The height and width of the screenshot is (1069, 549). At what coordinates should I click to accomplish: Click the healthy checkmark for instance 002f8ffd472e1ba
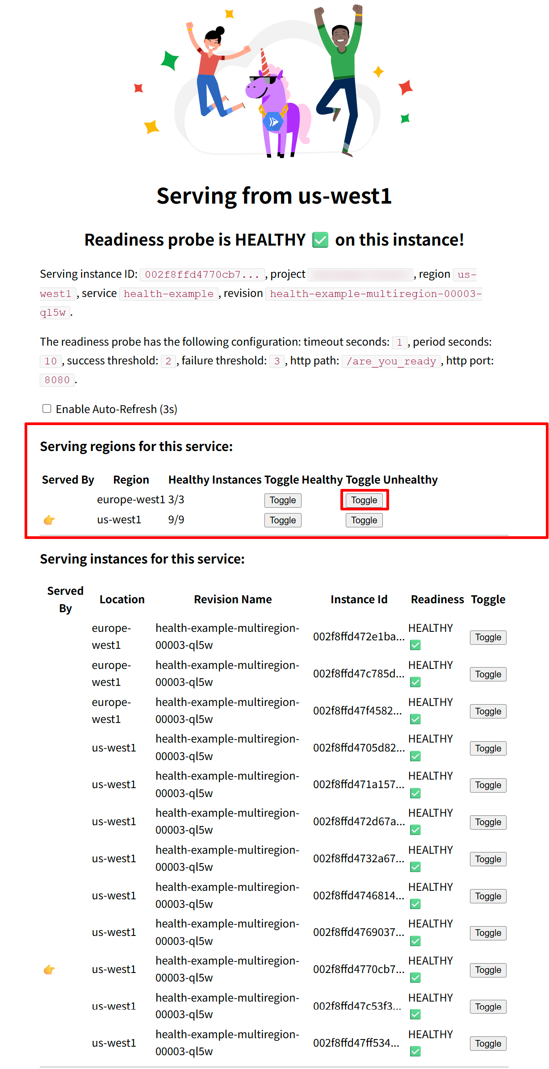tap(415, 645)
